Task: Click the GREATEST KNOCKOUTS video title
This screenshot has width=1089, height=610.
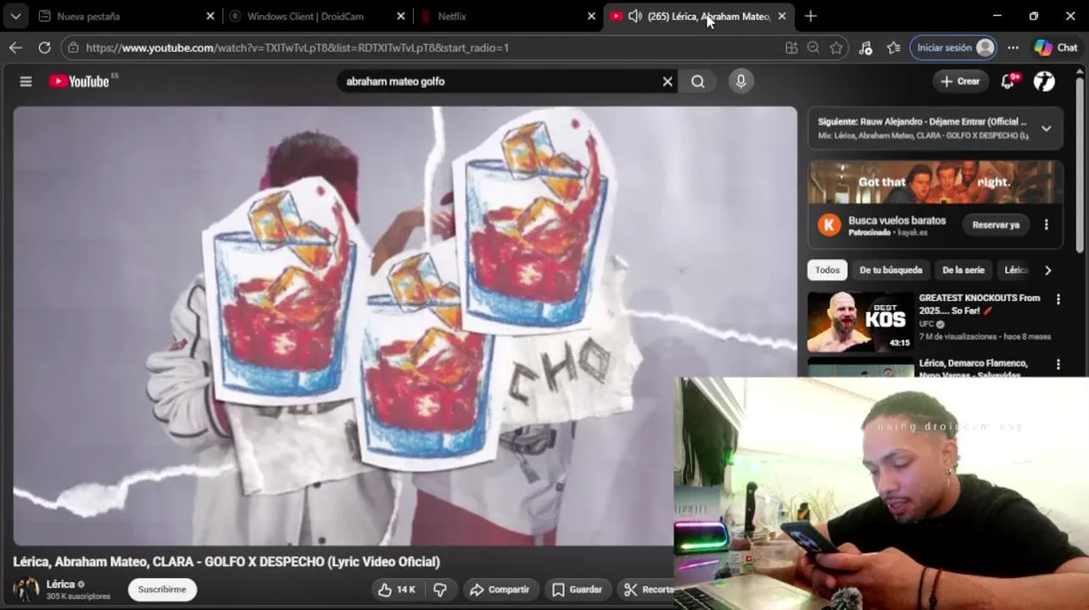Action: [980, 304]
